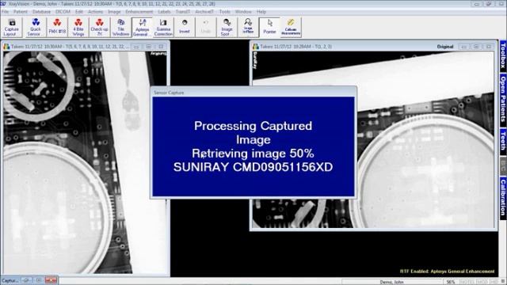Pick the Check up layout button
Image resolution: width=507 pixels, height=285 pixels.
(x=100, y=28)
